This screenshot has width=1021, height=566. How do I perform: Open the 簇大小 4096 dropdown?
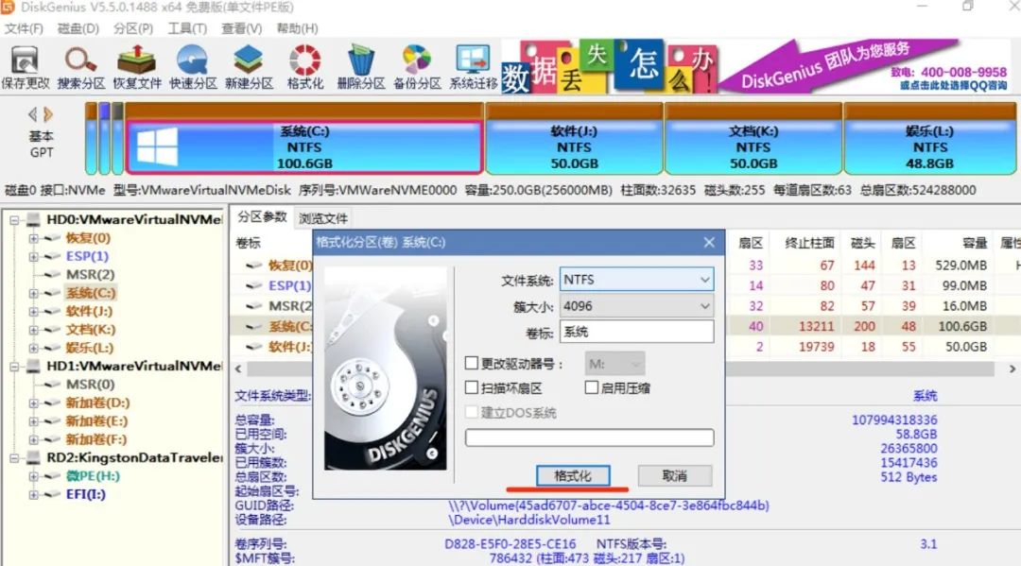coord(636,306)
